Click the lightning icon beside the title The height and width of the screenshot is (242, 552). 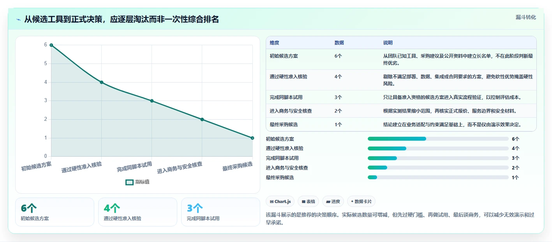click(x=18, y=19)
